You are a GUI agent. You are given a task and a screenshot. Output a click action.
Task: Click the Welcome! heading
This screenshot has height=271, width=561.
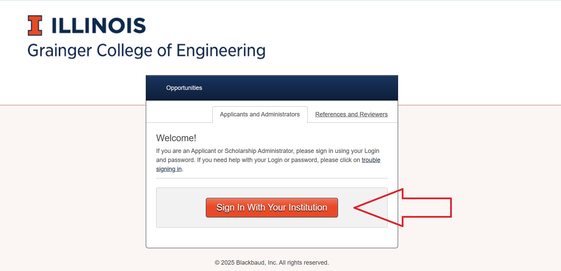pos(176,138)
